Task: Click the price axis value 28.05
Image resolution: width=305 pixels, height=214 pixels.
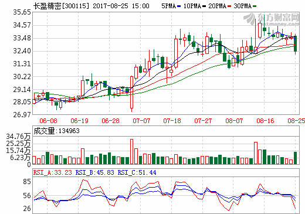Action: [22, 102]
